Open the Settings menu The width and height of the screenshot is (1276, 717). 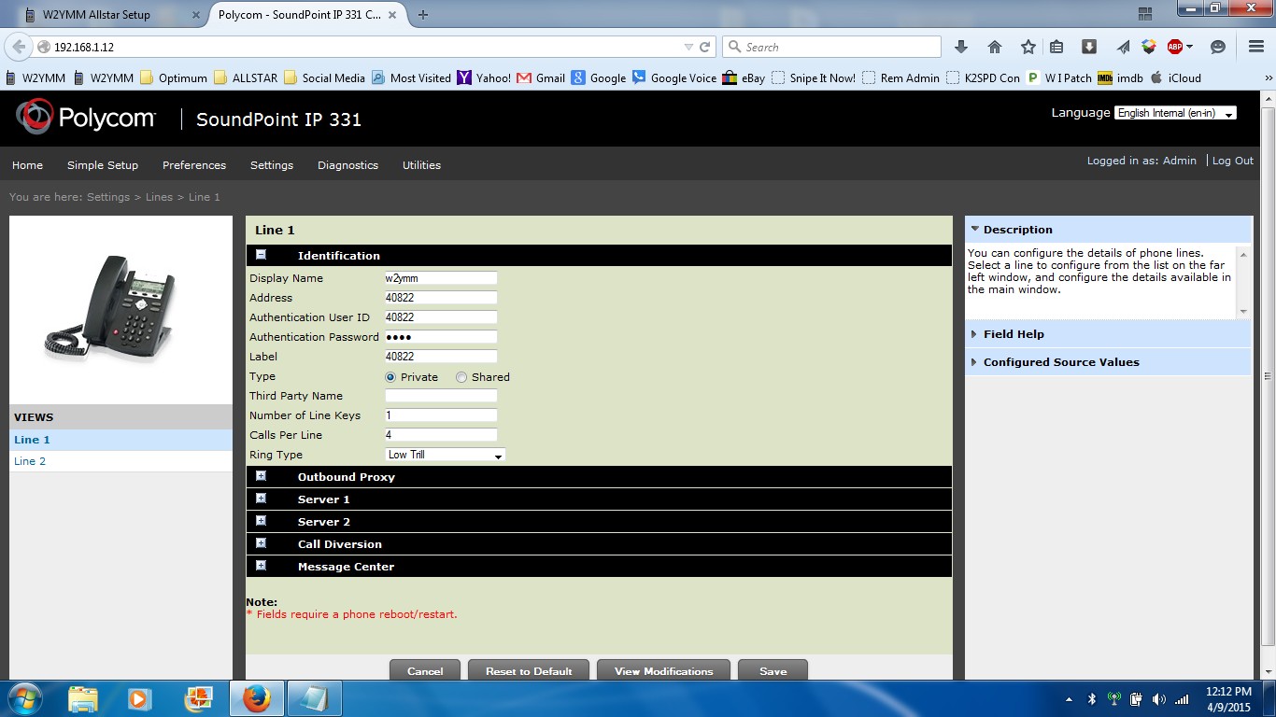pyautogui.click(x=272, y=165)
